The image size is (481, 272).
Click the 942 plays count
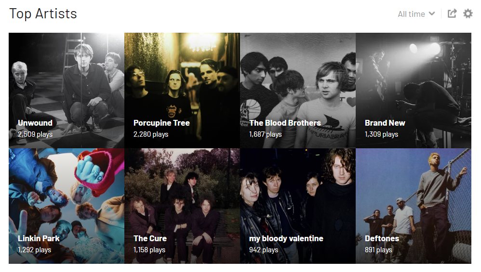[x=264, y=250]
